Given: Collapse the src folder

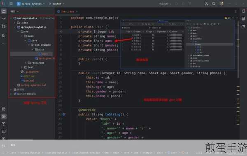Looking at the screenshot, I should tap(18, 32).
